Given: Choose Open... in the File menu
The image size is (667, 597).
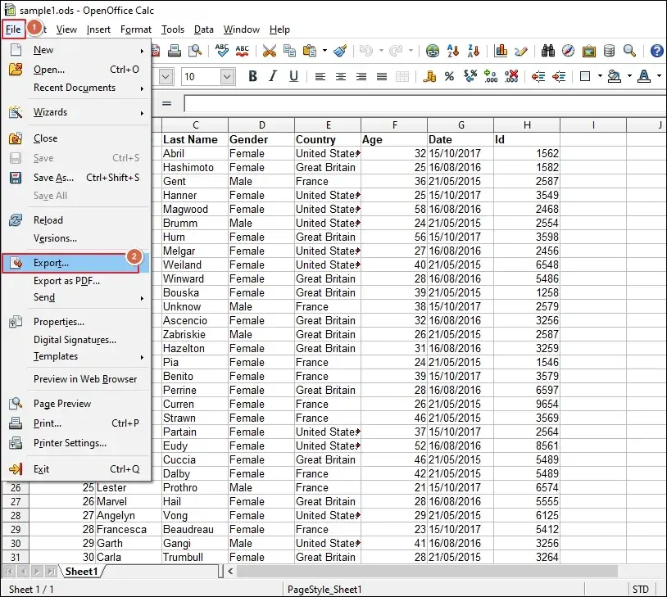Looking at the screenshot, I should click(75, 70).
